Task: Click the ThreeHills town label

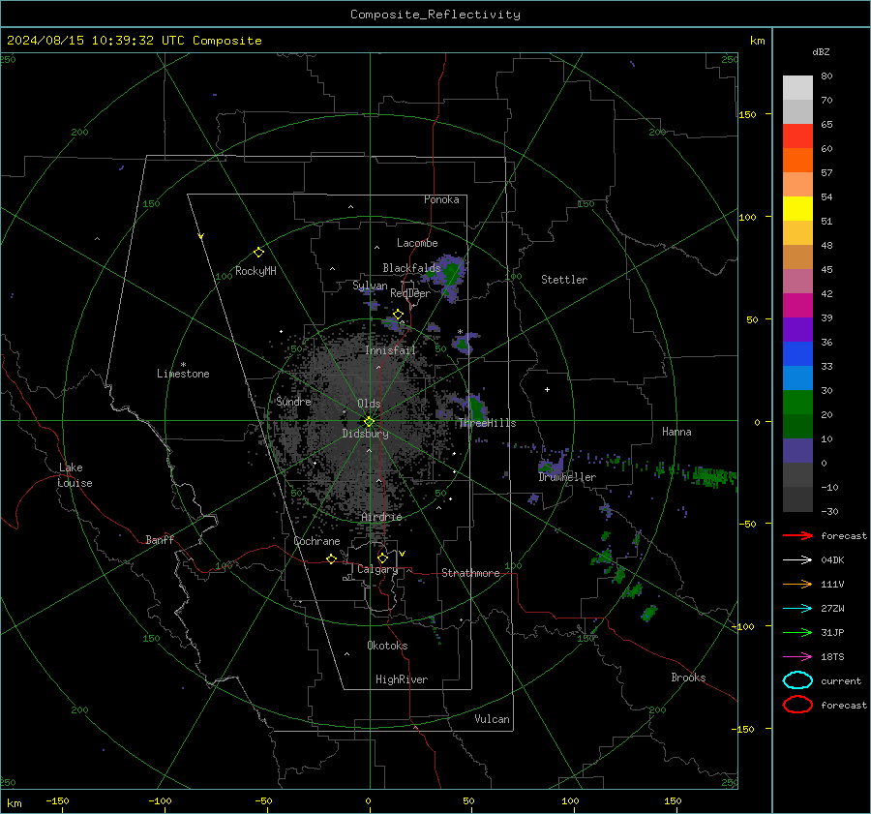Action: (x=487, y=423)
